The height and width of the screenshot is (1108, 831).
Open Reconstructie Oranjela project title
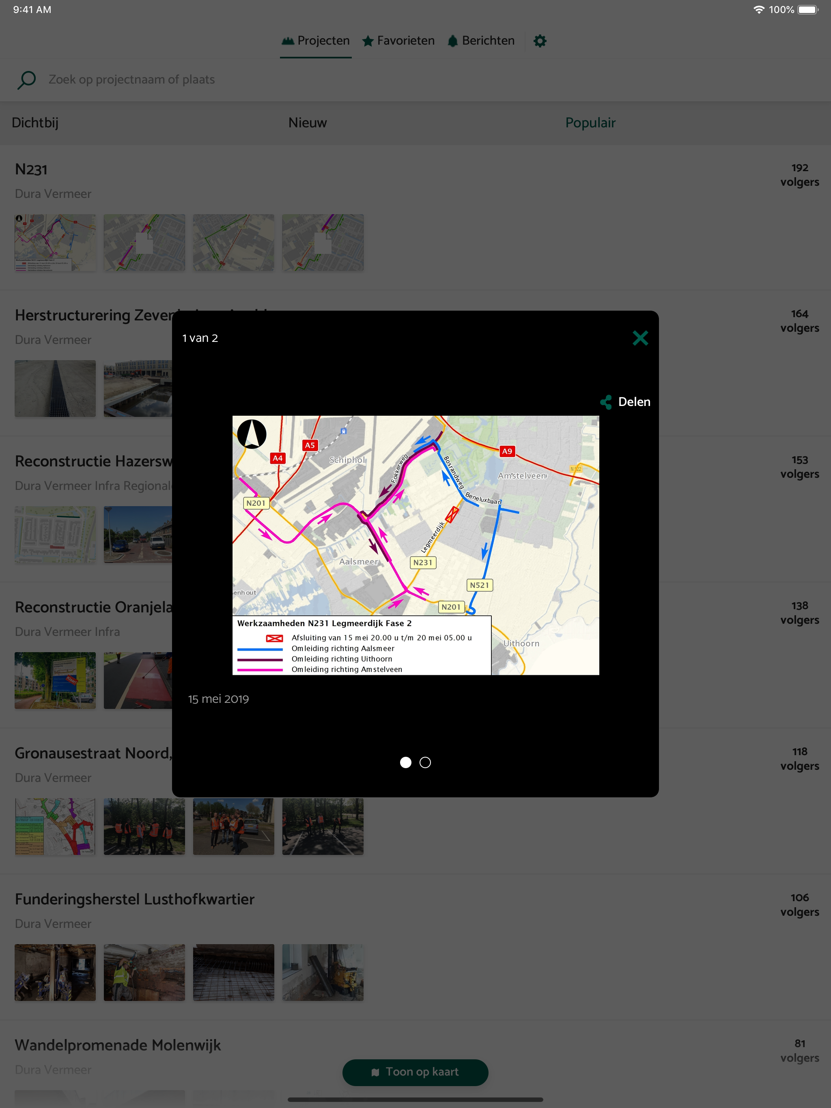(93, 607)
